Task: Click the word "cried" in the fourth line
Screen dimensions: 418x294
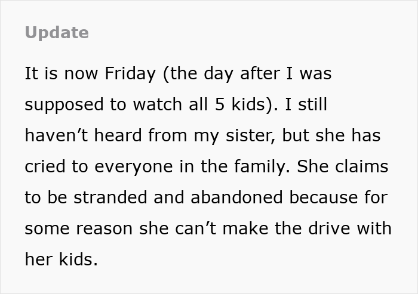Action: click(x=45, y=166)
